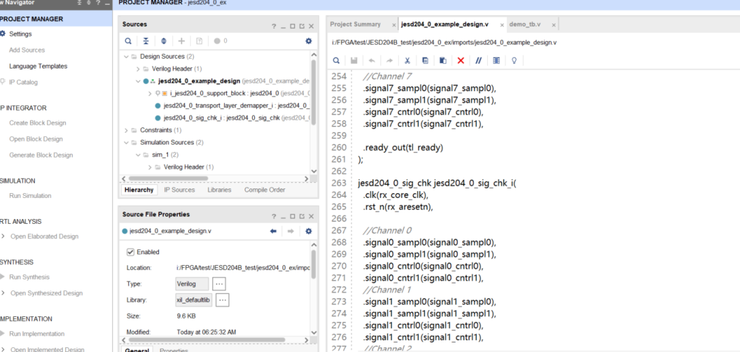Copy selected text in editor
This screenshot has width=740, height=352.
click(425, 61)
